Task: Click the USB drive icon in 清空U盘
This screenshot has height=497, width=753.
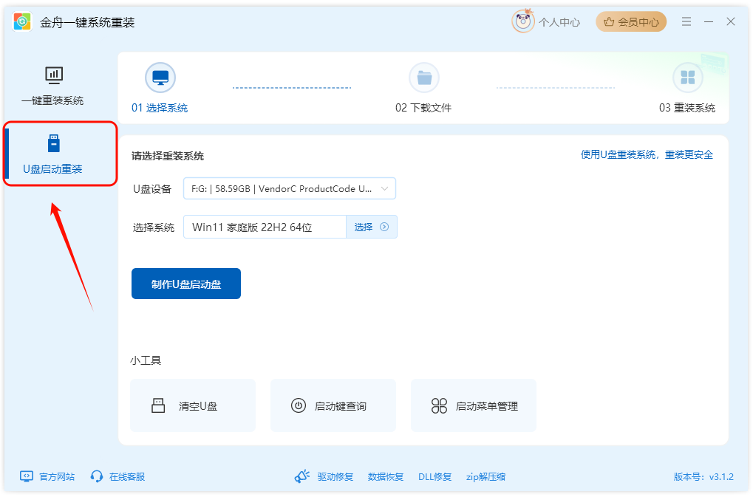Action: click(x=158, y=405)
